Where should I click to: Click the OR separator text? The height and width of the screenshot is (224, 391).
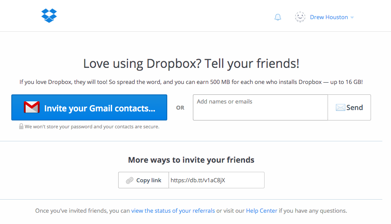tap(180, 107)
